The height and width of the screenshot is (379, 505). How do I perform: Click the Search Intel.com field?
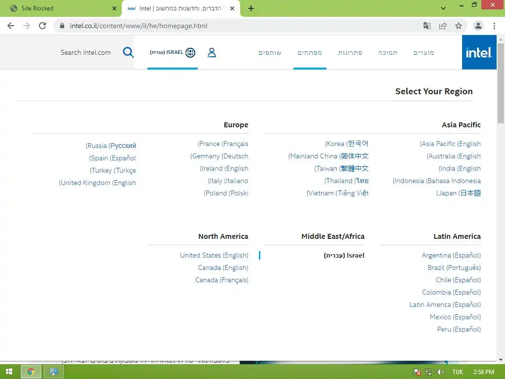point(86,52)
